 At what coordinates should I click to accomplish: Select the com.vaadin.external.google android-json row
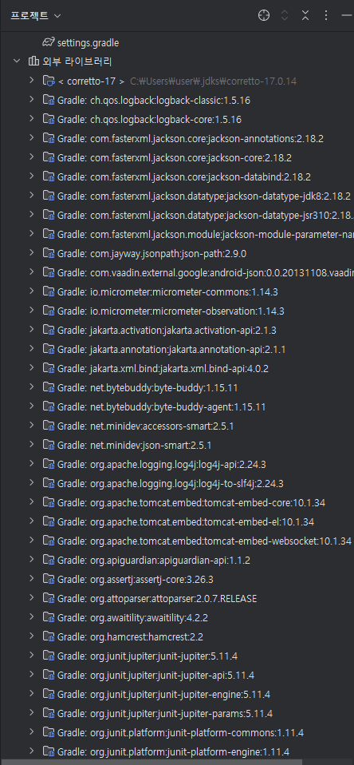pyautogui.click(x=177, y=273)
